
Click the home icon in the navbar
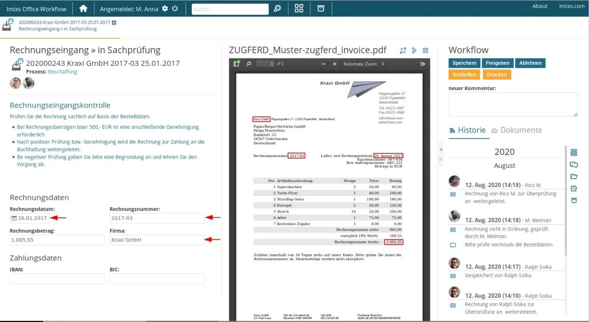83,8
